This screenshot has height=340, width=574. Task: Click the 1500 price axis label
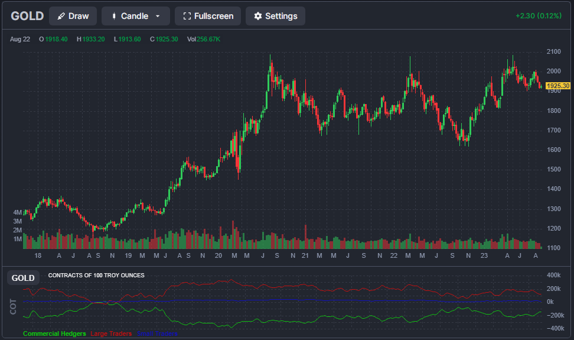point(554,169)
